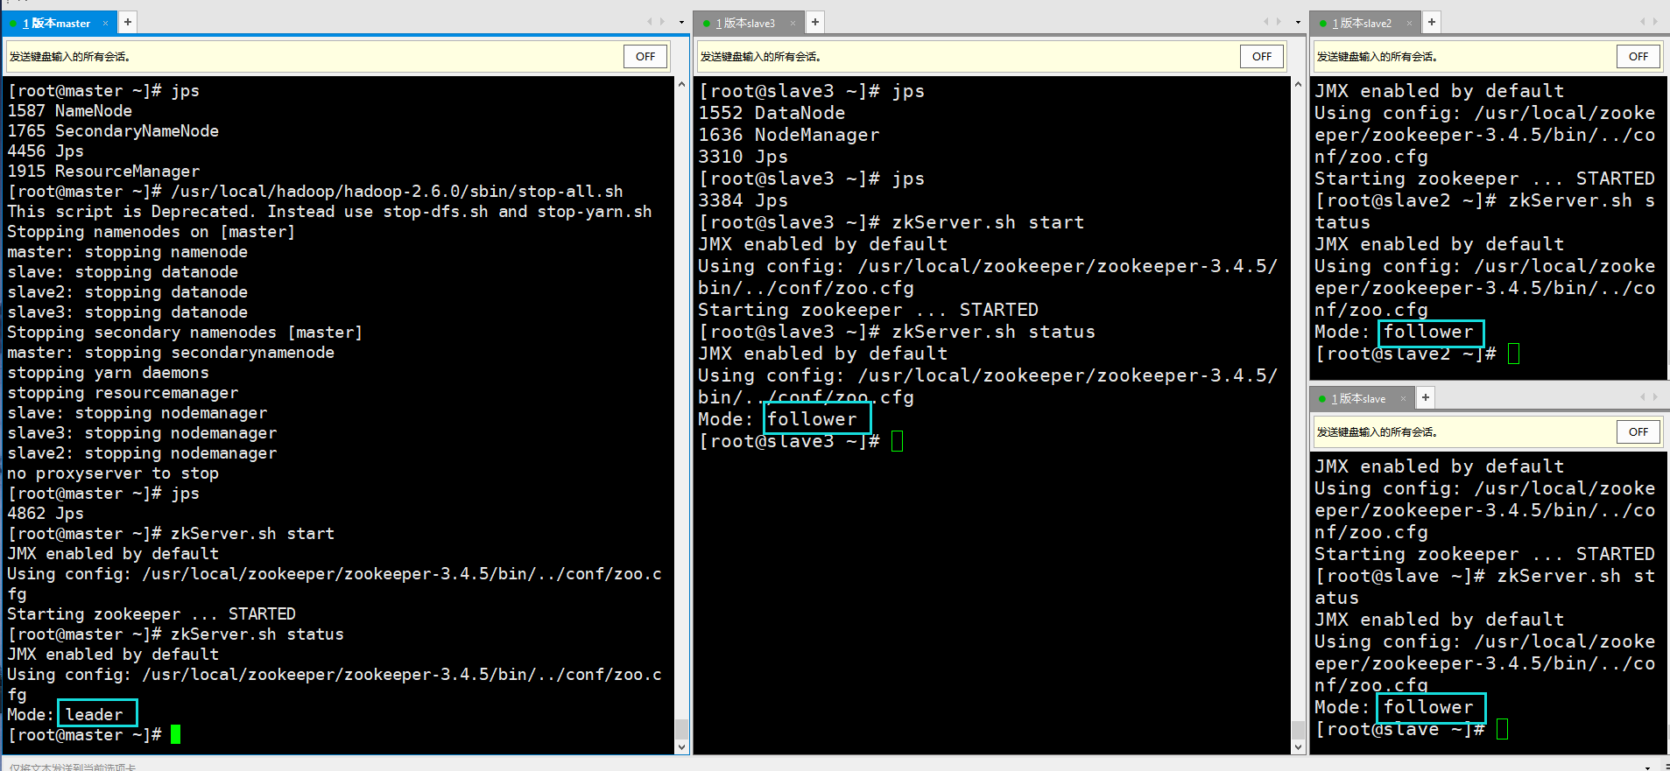Add new tab next to slave tab
The height and width of the screenshot is (771, 1670).
pos(1426,397)
